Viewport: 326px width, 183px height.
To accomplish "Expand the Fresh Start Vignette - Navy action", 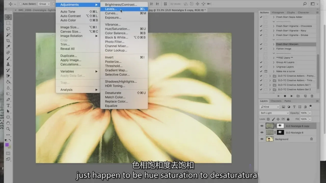I will click(274, 30).
